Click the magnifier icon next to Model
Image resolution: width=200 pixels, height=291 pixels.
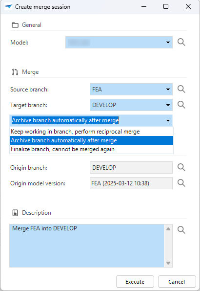point(181,42)
